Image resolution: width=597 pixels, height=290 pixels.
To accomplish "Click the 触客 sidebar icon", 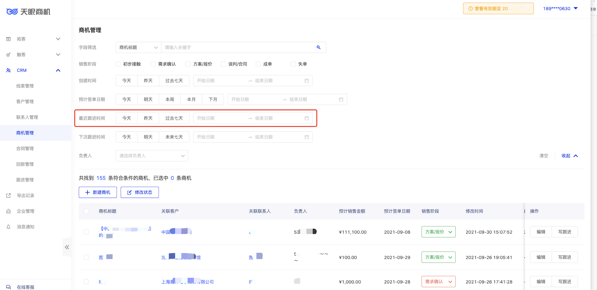I will coord(9,55).
